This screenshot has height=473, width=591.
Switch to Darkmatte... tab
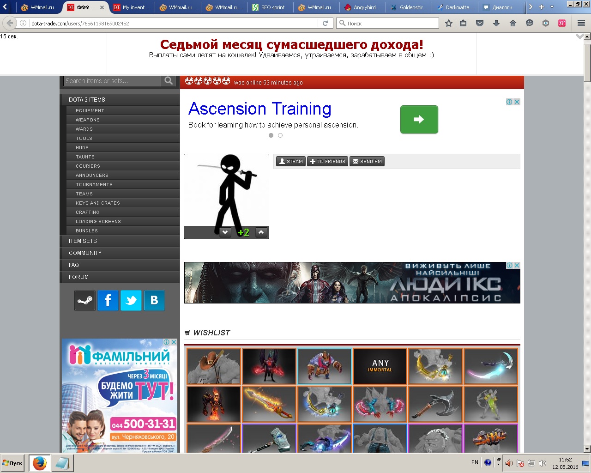[x=455, y=7]
